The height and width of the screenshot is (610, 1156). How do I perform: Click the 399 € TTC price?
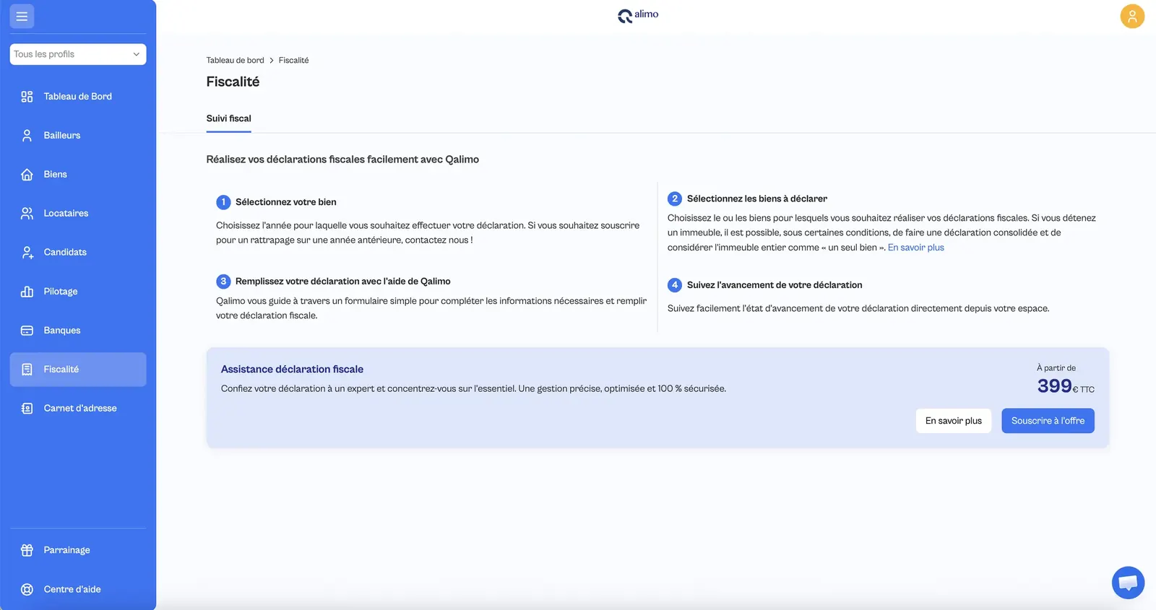[1066, 386]
